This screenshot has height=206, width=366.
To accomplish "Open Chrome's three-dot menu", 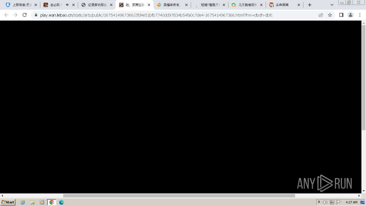I will point(360,15).
